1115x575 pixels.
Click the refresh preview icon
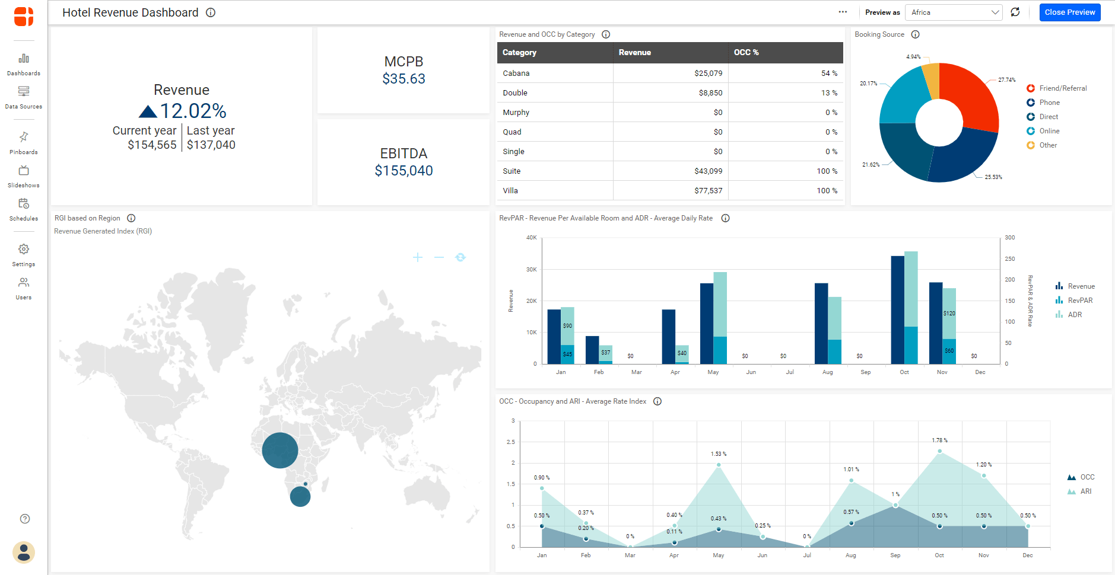[1015, 12]
